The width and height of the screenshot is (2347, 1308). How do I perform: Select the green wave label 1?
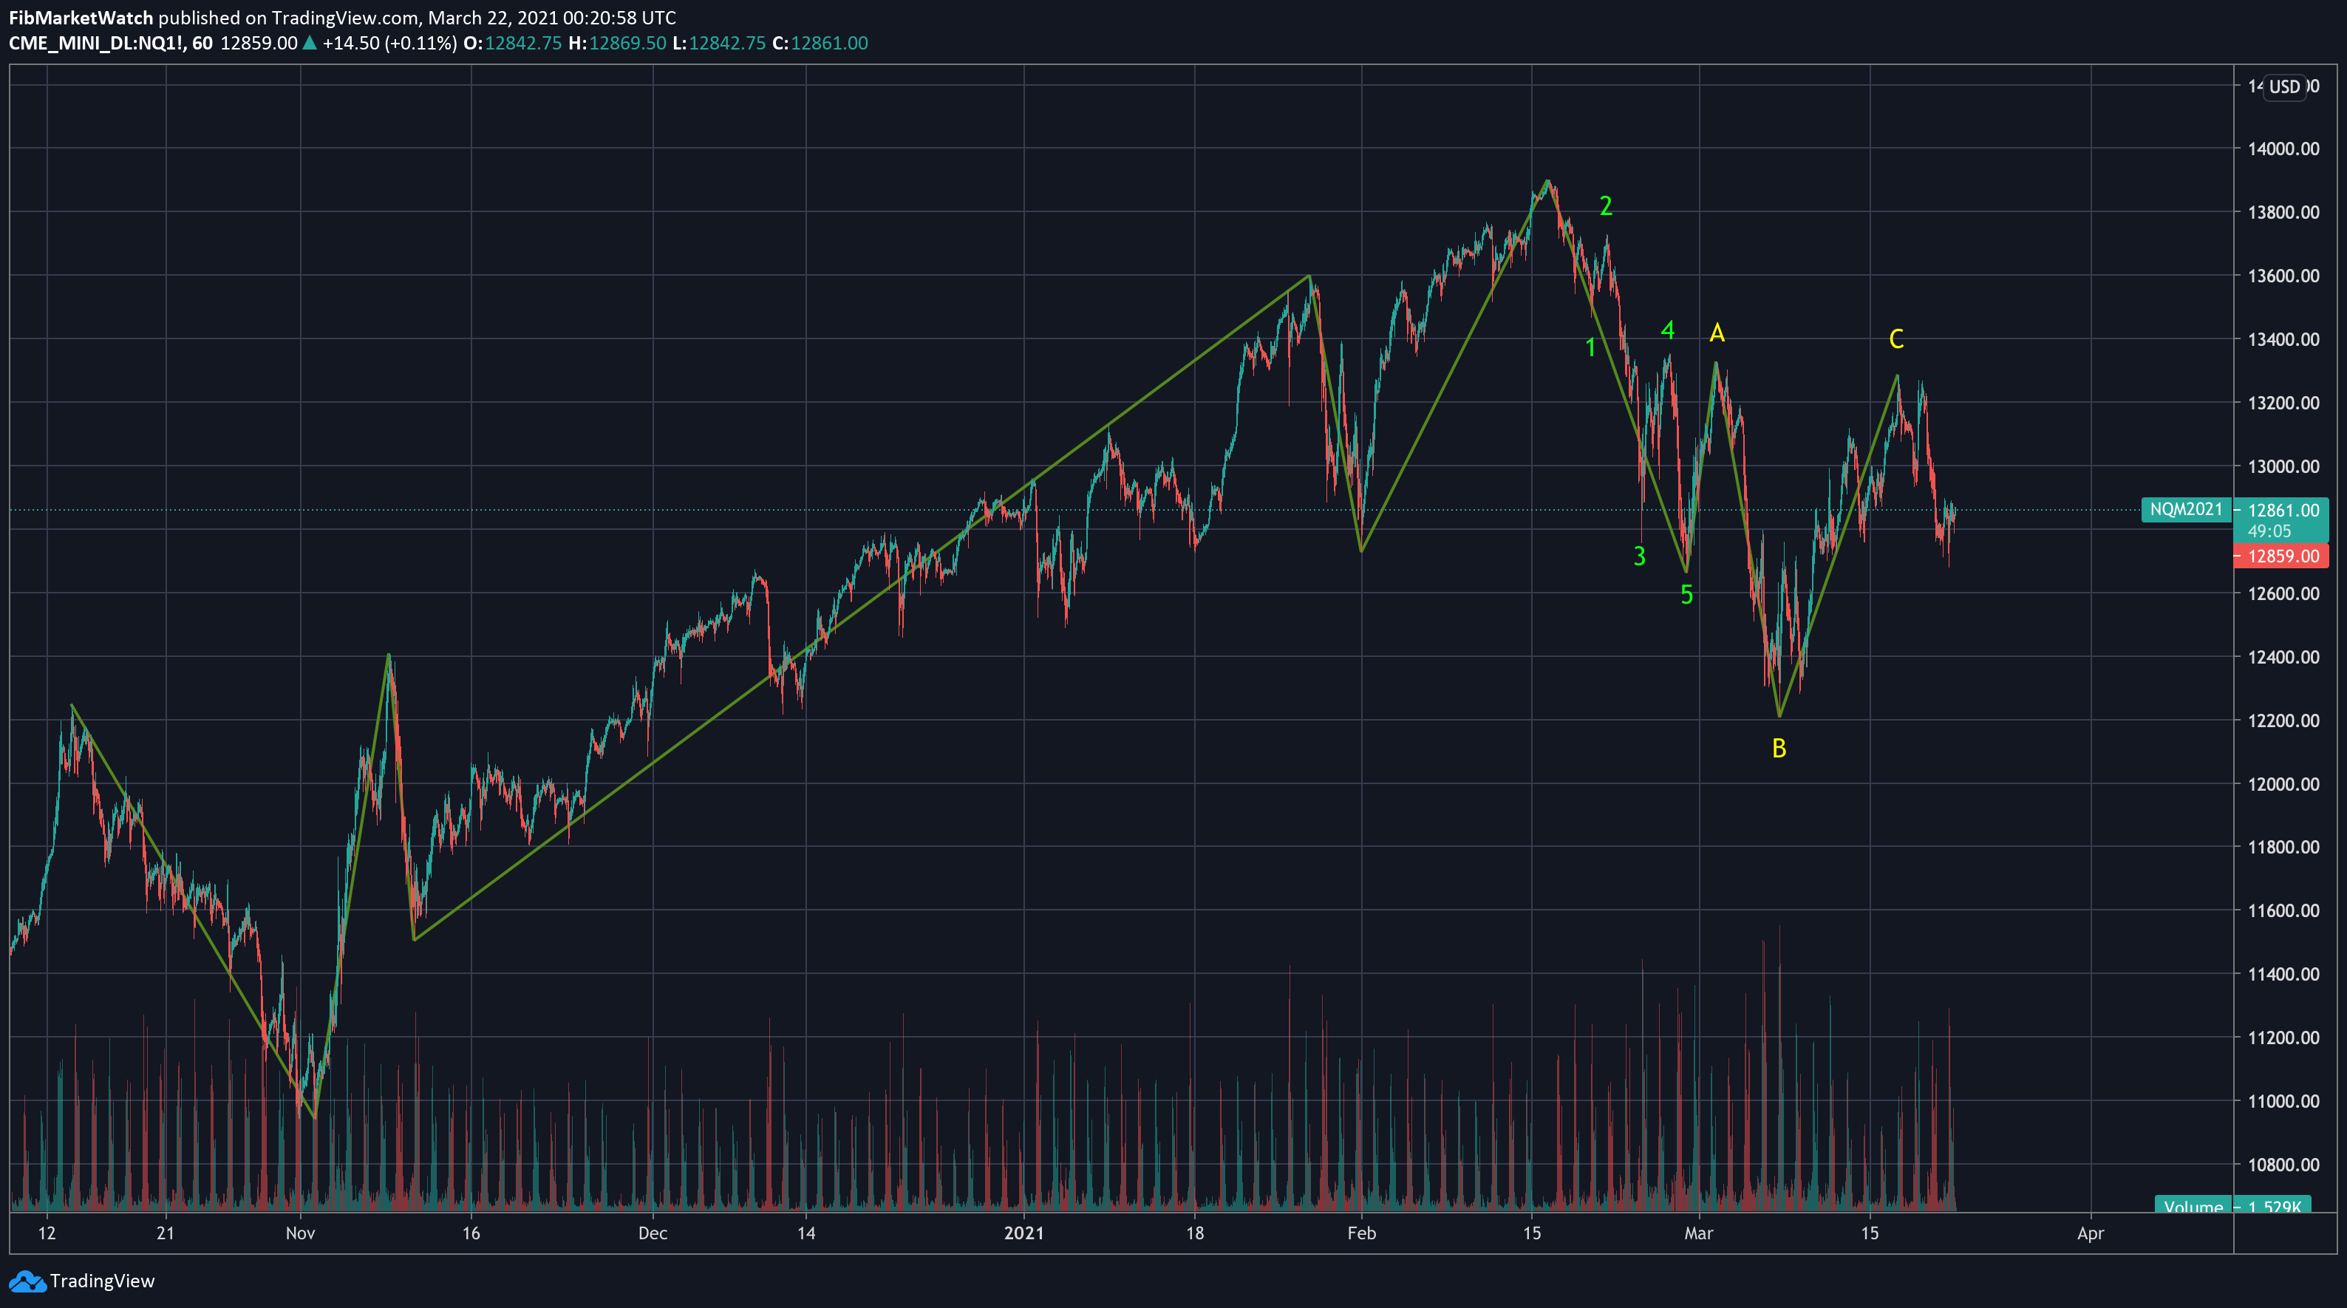(x=1591, y=347)
